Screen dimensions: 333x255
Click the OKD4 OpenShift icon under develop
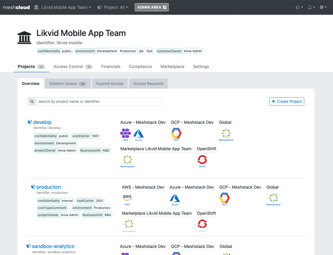coord(202,160)
